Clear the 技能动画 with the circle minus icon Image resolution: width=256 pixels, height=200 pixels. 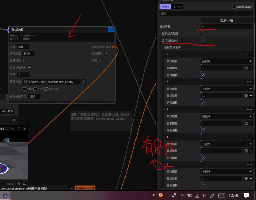click(x=83, y=82)
